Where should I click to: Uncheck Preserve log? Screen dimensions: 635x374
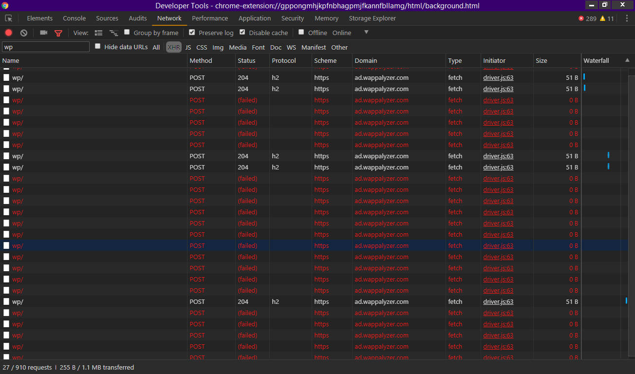192,32
